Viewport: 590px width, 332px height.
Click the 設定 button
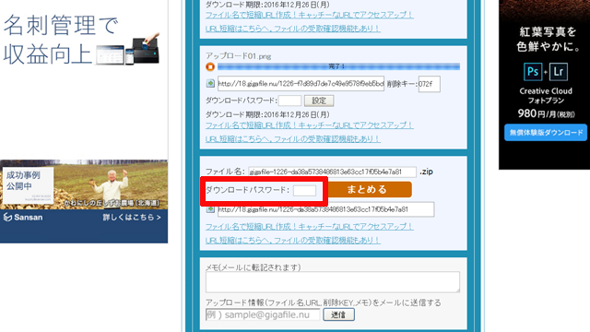[x=319, y=101]
